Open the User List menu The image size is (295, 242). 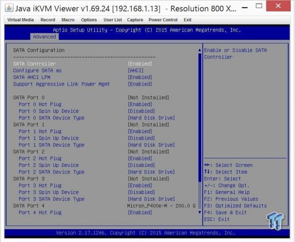(112, 20)
